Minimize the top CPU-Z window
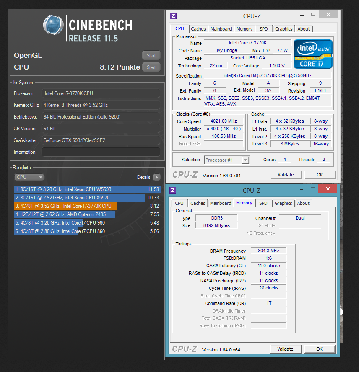 pyautogui.click(x=302, y=15)
